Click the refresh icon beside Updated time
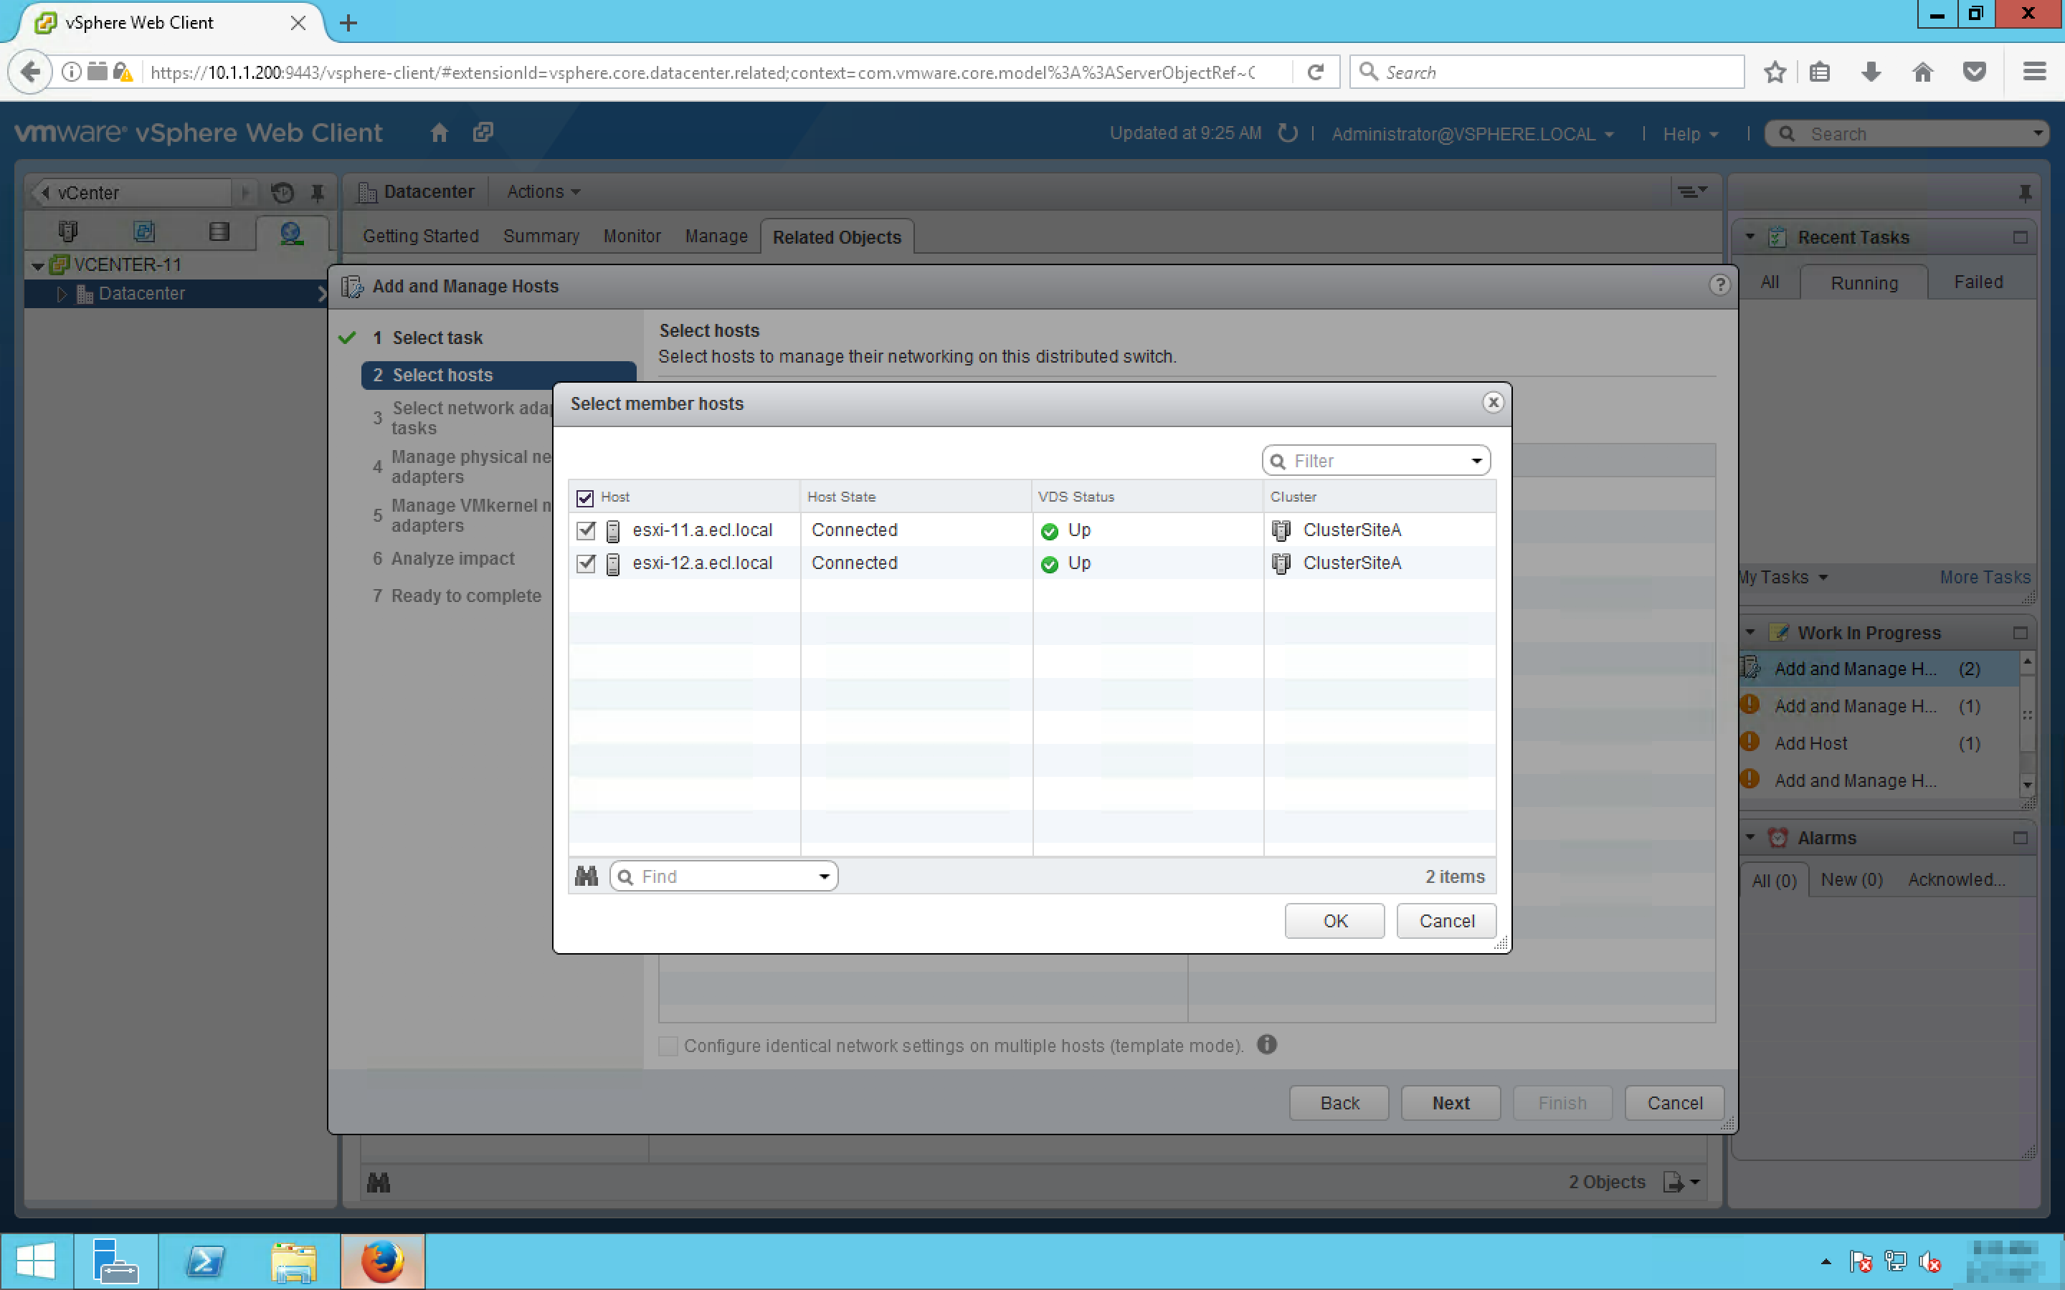 1288,133
